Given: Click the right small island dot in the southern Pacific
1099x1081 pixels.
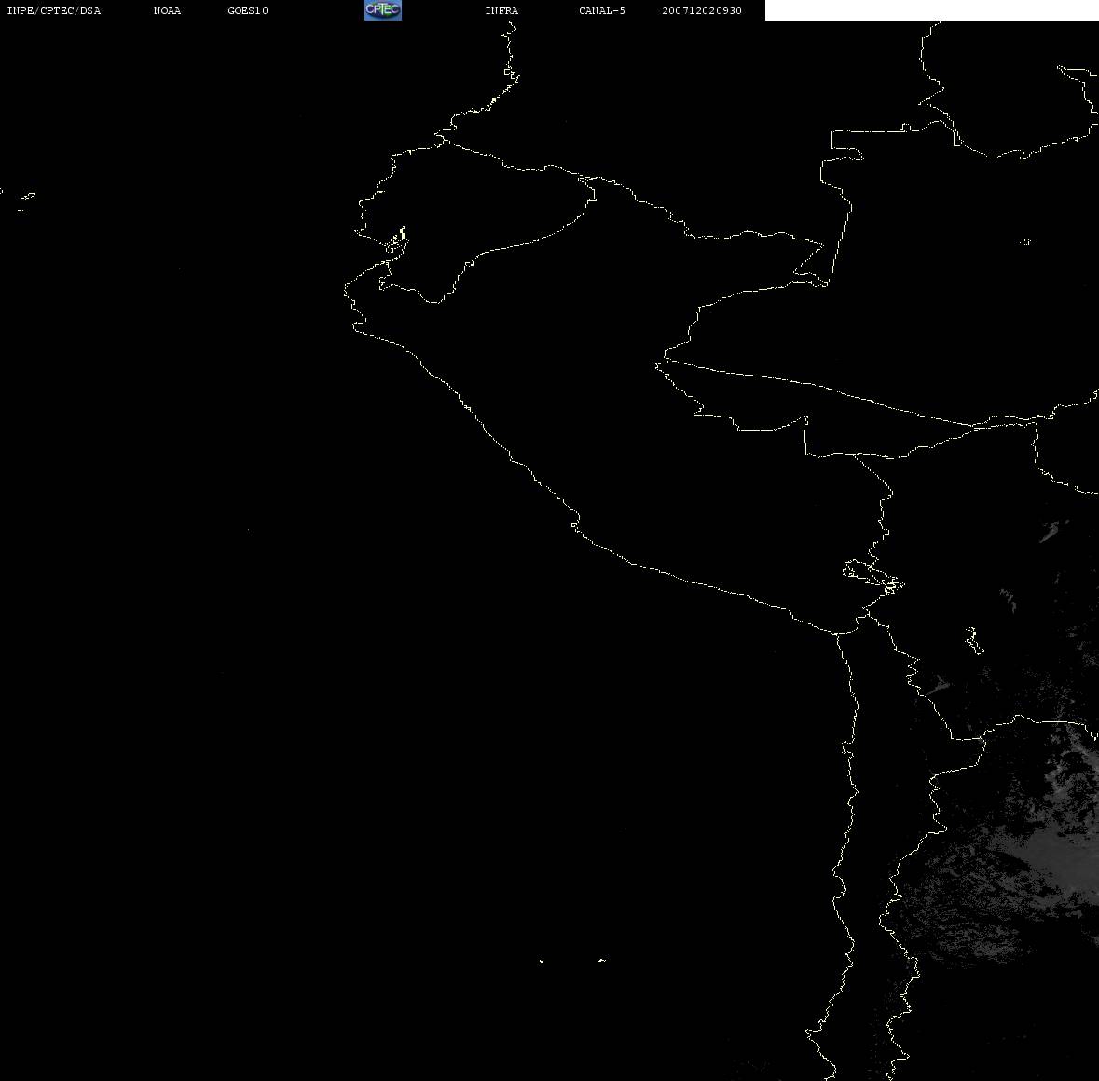Looking at the screenshot, I should pos(601,960).
